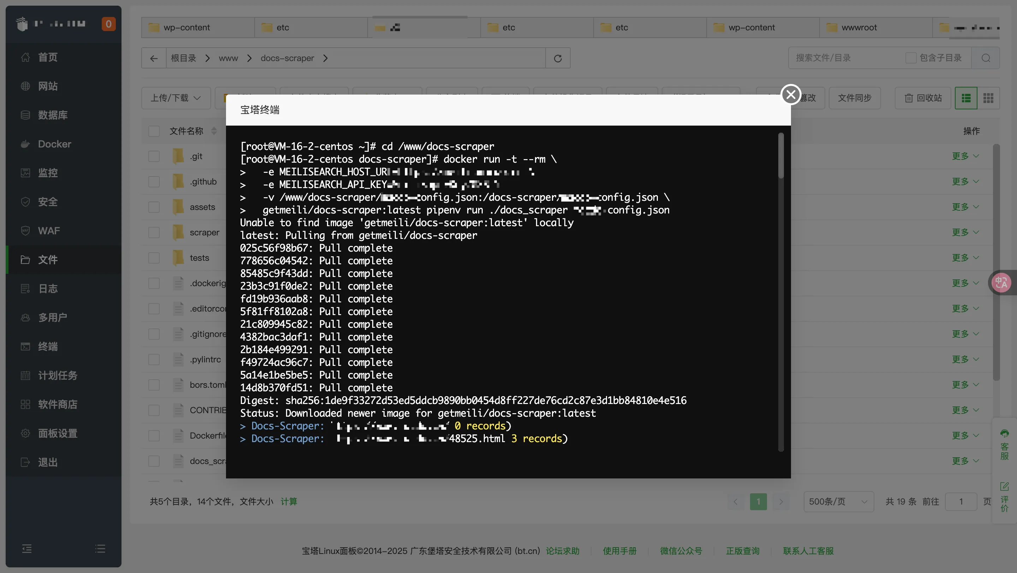Open the 多用户 multi-user section

(63, 318)
